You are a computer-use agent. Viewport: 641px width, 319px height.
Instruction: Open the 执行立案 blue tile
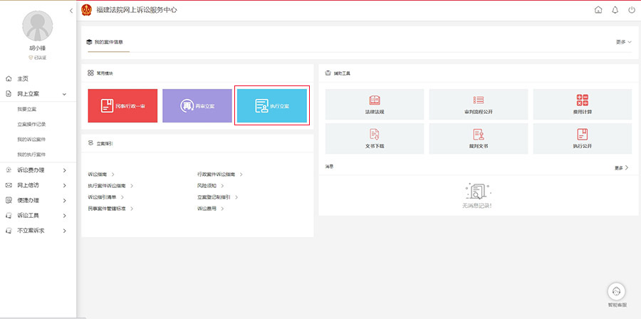pyautogui.click(x=272, y=106)
